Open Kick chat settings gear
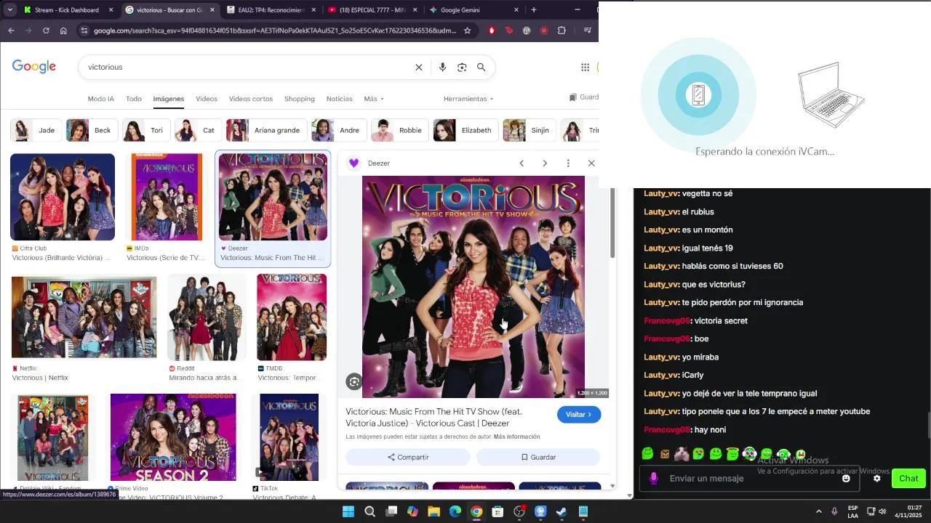Image resolution: width=931 pixels, height=523 pixels. [876, 478]
